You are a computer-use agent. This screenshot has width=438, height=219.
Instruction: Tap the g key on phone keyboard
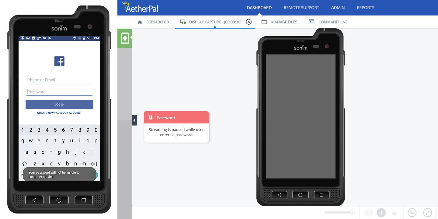tap(59, 152)
